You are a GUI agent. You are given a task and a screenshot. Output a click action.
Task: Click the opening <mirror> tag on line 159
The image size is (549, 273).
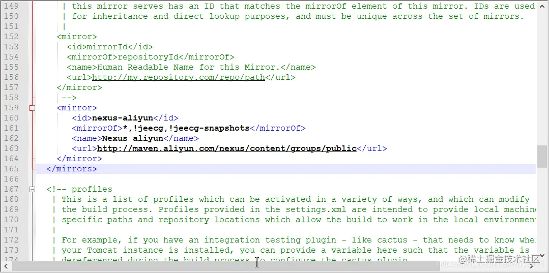pos(77,108)
